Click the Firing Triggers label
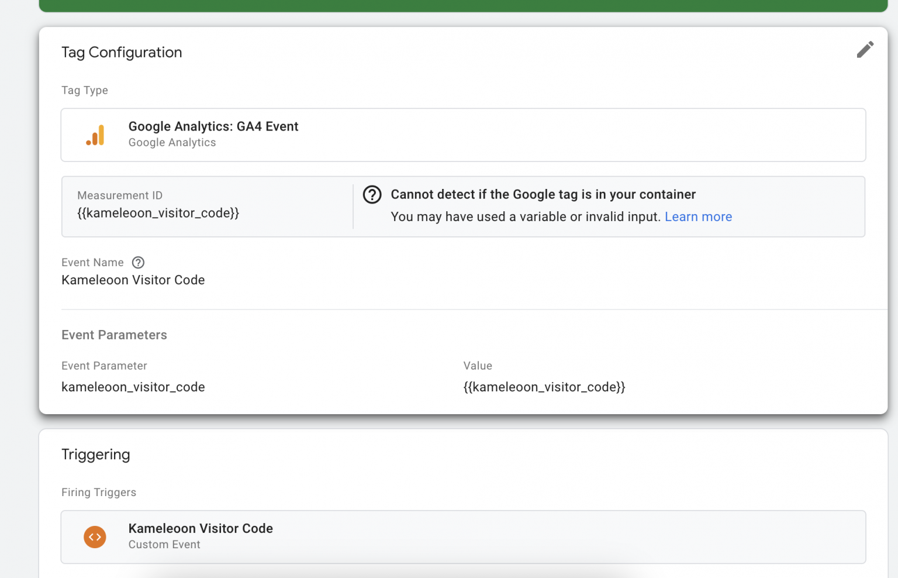The image size is (898, 578). [x=99, y=493]
